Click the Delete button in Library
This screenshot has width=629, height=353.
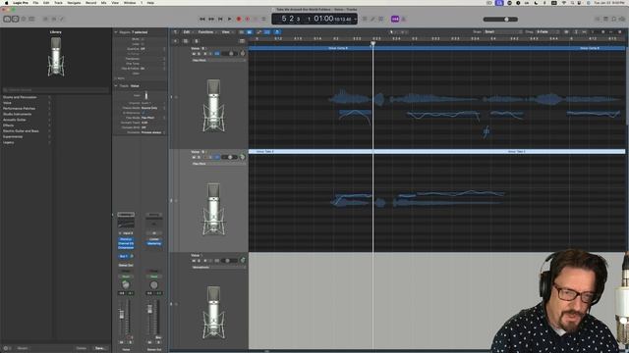pyautogui.click(x=81, y=348)
